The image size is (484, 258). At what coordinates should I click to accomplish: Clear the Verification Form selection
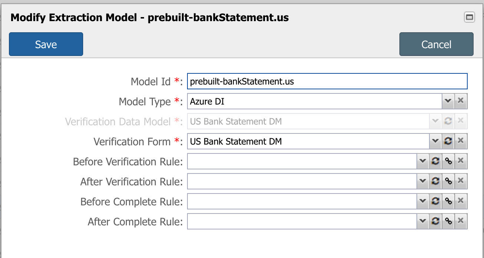click(461, 141)
